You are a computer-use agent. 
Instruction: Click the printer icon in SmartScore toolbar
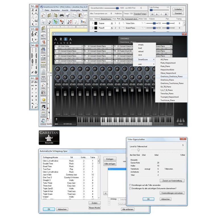(x=62, y=15)
